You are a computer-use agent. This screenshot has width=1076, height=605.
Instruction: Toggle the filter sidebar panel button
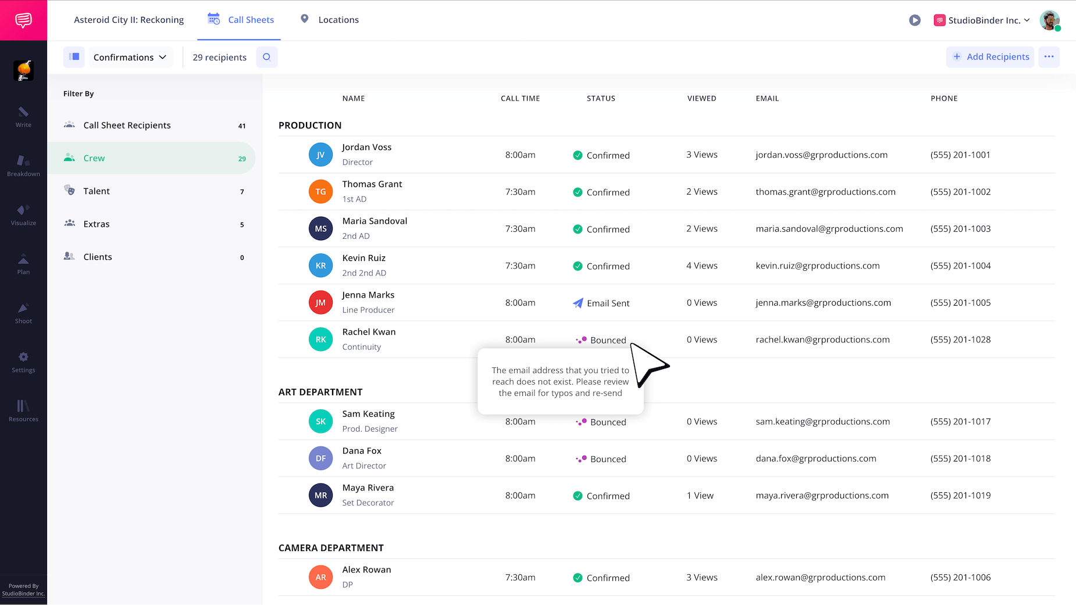[x=74, y=57]
